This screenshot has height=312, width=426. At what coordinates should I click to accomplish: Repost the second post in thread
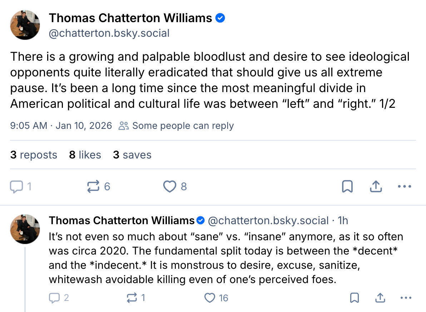coord(132,298)
